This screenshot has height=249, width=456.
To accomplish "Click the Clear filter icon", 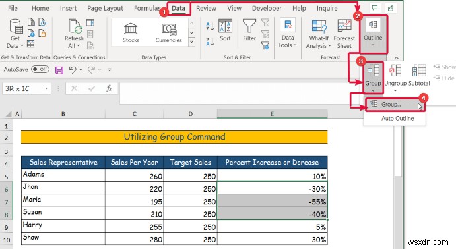I will pyautogui.click(x=265, y=22).
